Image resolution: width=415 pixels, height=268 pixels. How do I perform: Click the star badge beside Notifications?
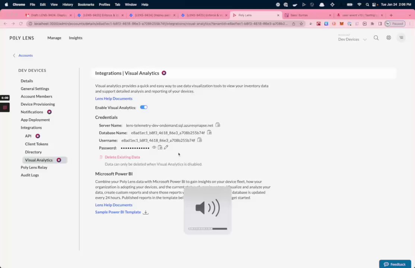click(49, 112)
